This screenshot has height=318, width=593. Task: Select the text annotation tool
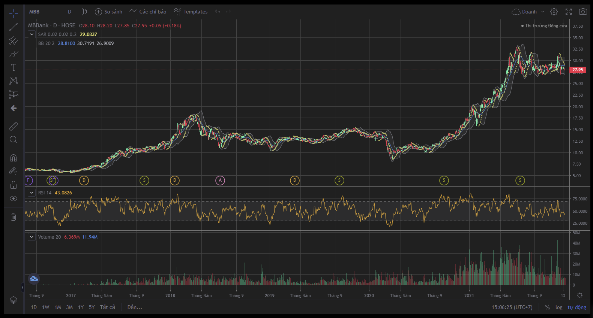point(14,67)
